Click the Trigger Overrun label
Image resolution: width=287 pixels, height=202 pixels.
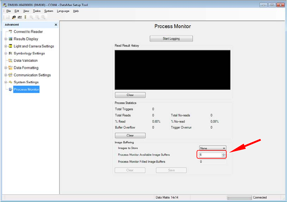tap(181, 127)
